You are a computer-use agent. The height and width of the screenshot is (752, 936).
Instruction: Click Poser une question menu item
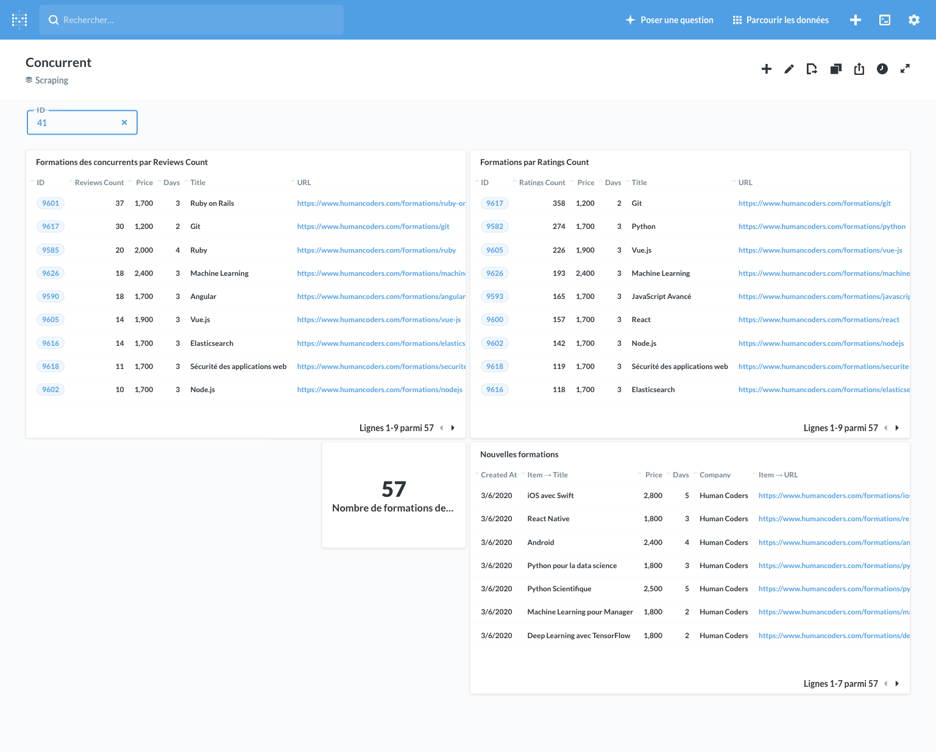coord(669,20)
